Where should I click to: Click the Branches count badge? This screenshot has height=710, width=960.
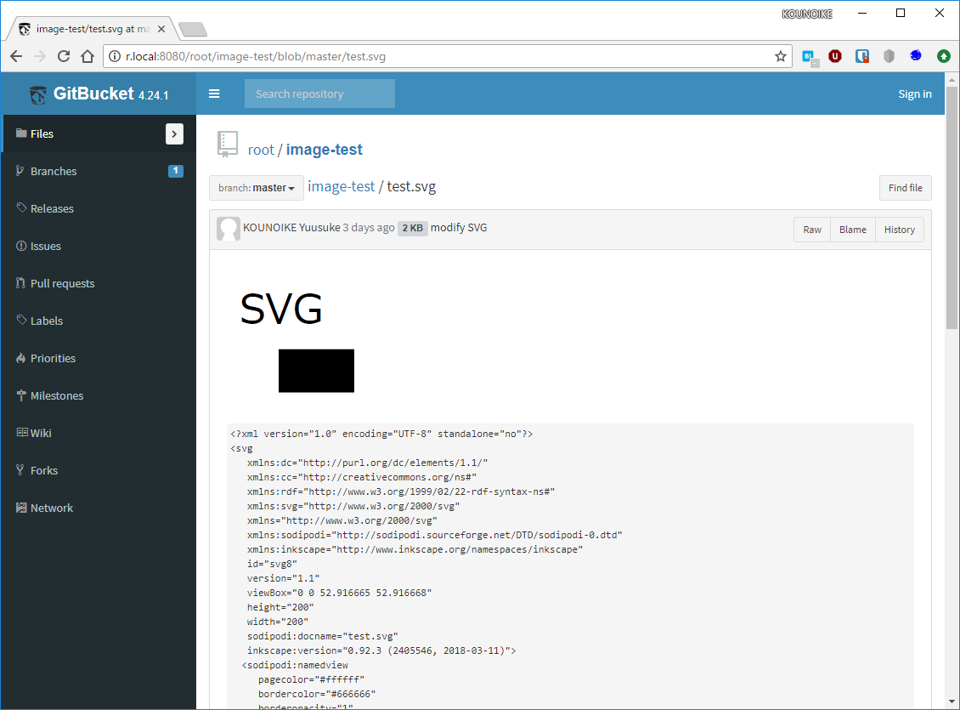pos(176,171)
